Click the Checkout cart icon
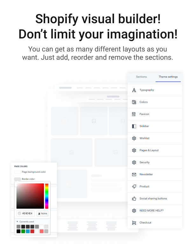 click(134, 223)
